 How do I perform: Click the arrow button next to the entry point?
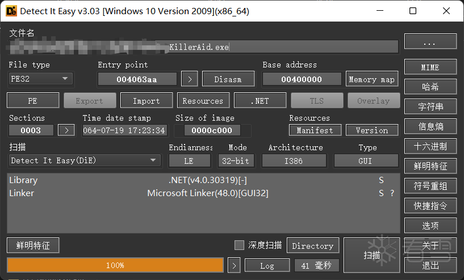[x=190, y=79]
